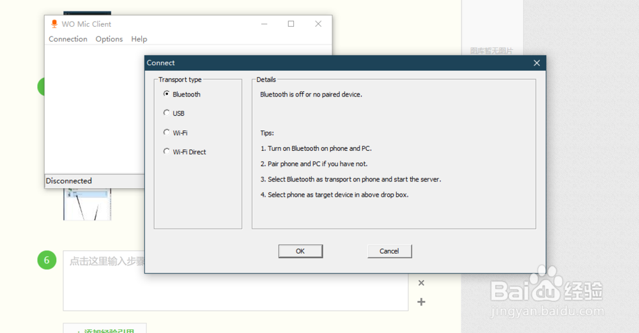Screen dimensions: 639x333
Task: Click the 'Tips:' heading in Details
Action: [x=267, y=133]
